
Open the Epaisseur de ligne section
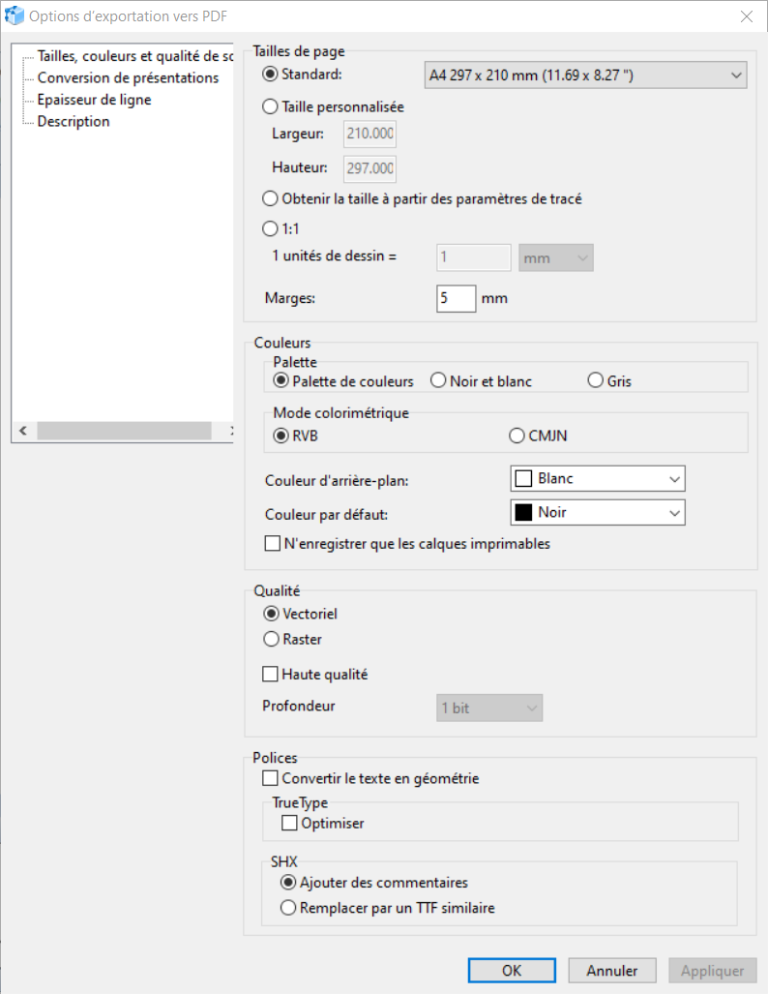pyautogui.click(x=94, y=100)
